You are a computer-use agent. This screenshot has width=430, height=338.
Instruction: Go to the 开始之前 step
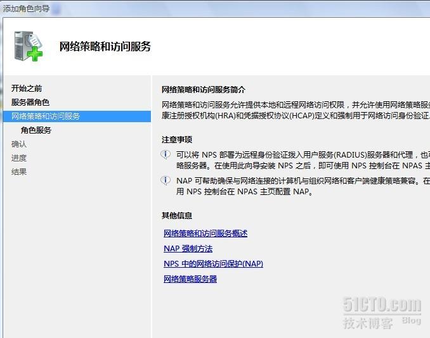point(27,88)
